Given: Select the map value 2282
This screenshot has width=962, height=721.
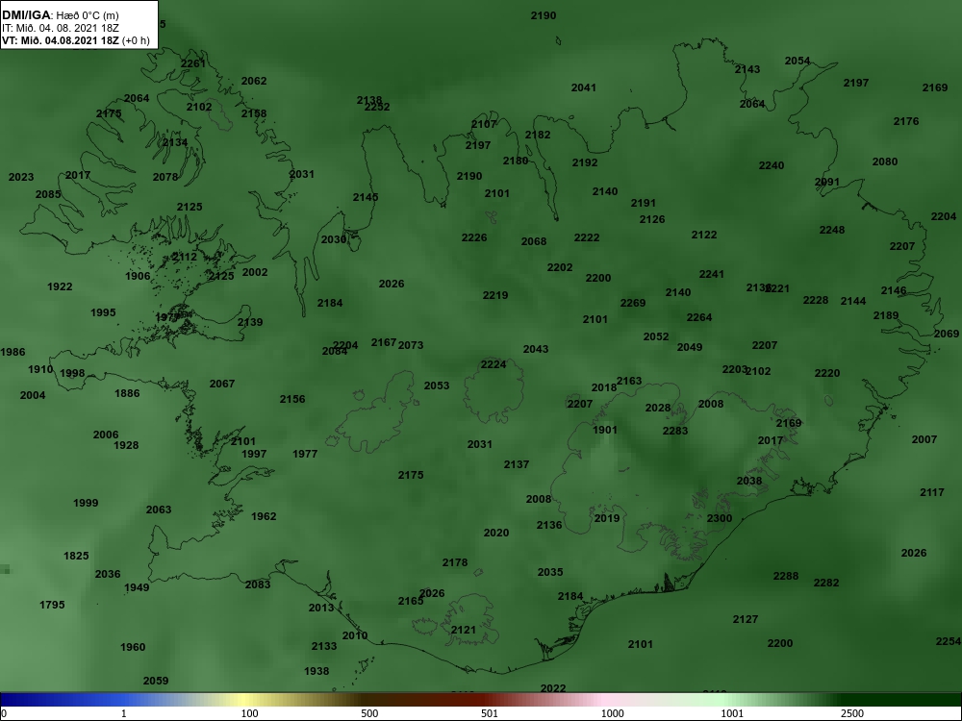Looking at the screenshot, I should pyautogui.click(x=825, y=584).
